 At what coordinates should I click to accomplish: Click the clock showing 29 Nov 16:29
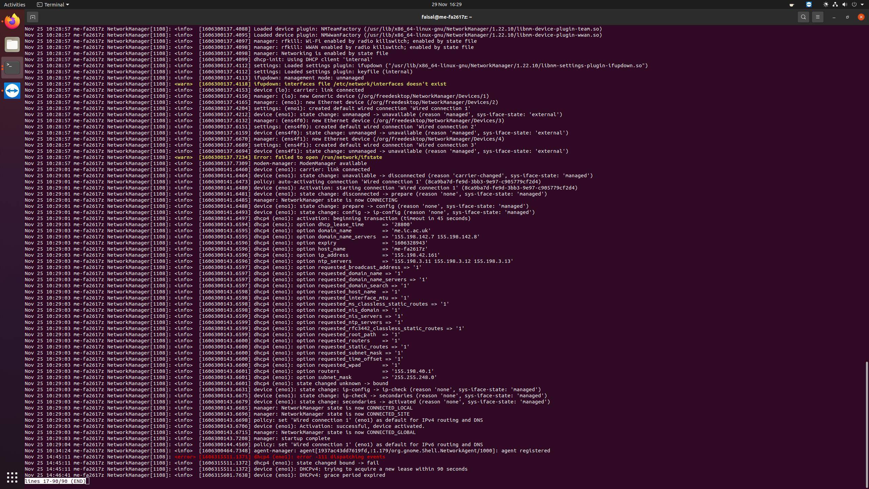[x=446, y=4]
